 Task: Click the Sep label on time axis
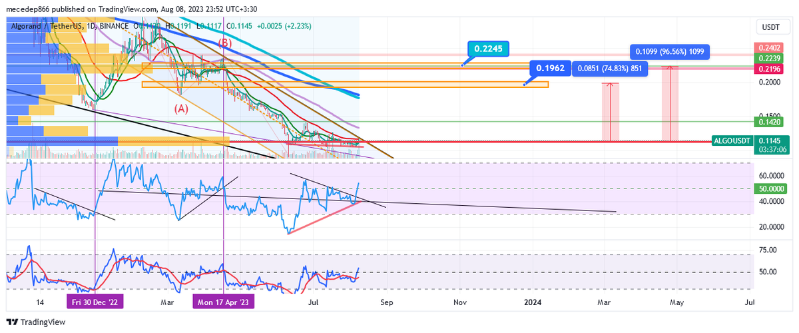point(387,302)
